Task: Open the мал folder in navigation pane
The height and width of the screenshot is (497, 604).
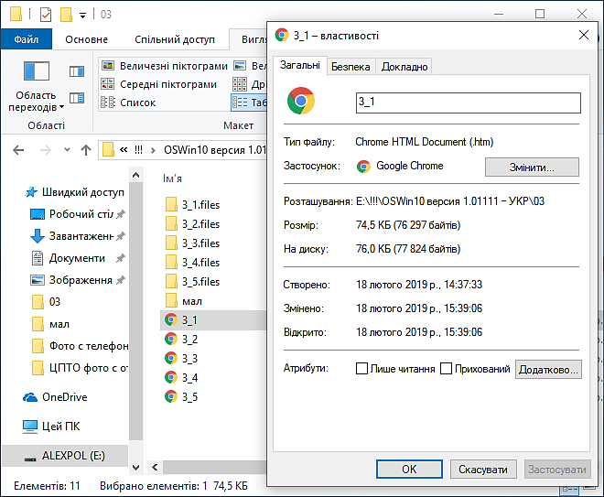Action: coord(50,324)
